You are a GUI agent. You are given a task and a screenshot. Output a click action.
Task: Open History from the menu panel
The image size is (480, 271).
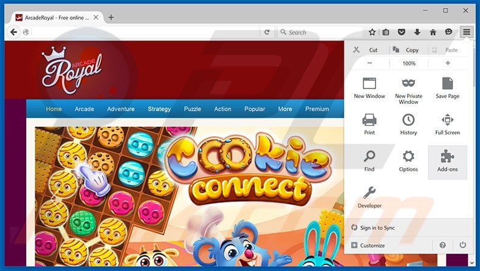pos(408,124)
